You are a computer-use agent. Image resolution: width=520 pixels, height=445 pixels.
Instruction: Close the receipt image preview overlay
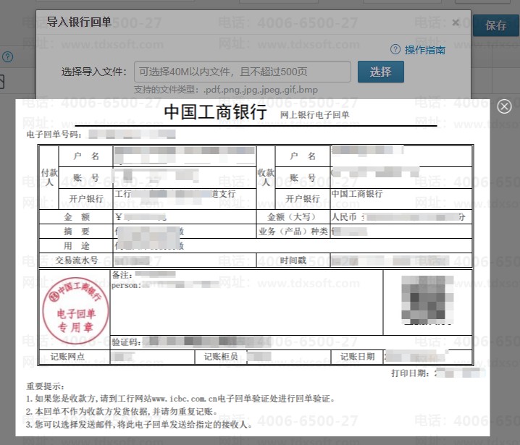pyautogui.click(x=504, y=107)
